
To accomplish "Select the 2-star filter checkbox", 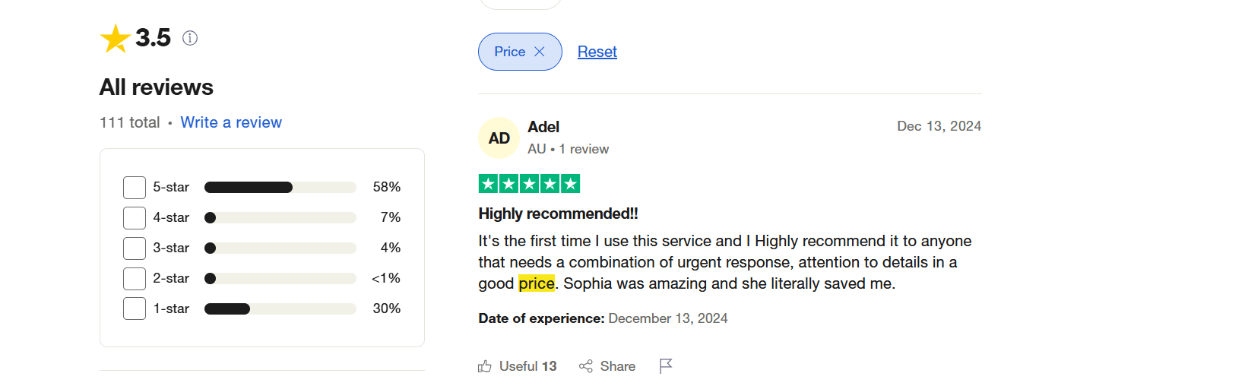I will [135, 279].
